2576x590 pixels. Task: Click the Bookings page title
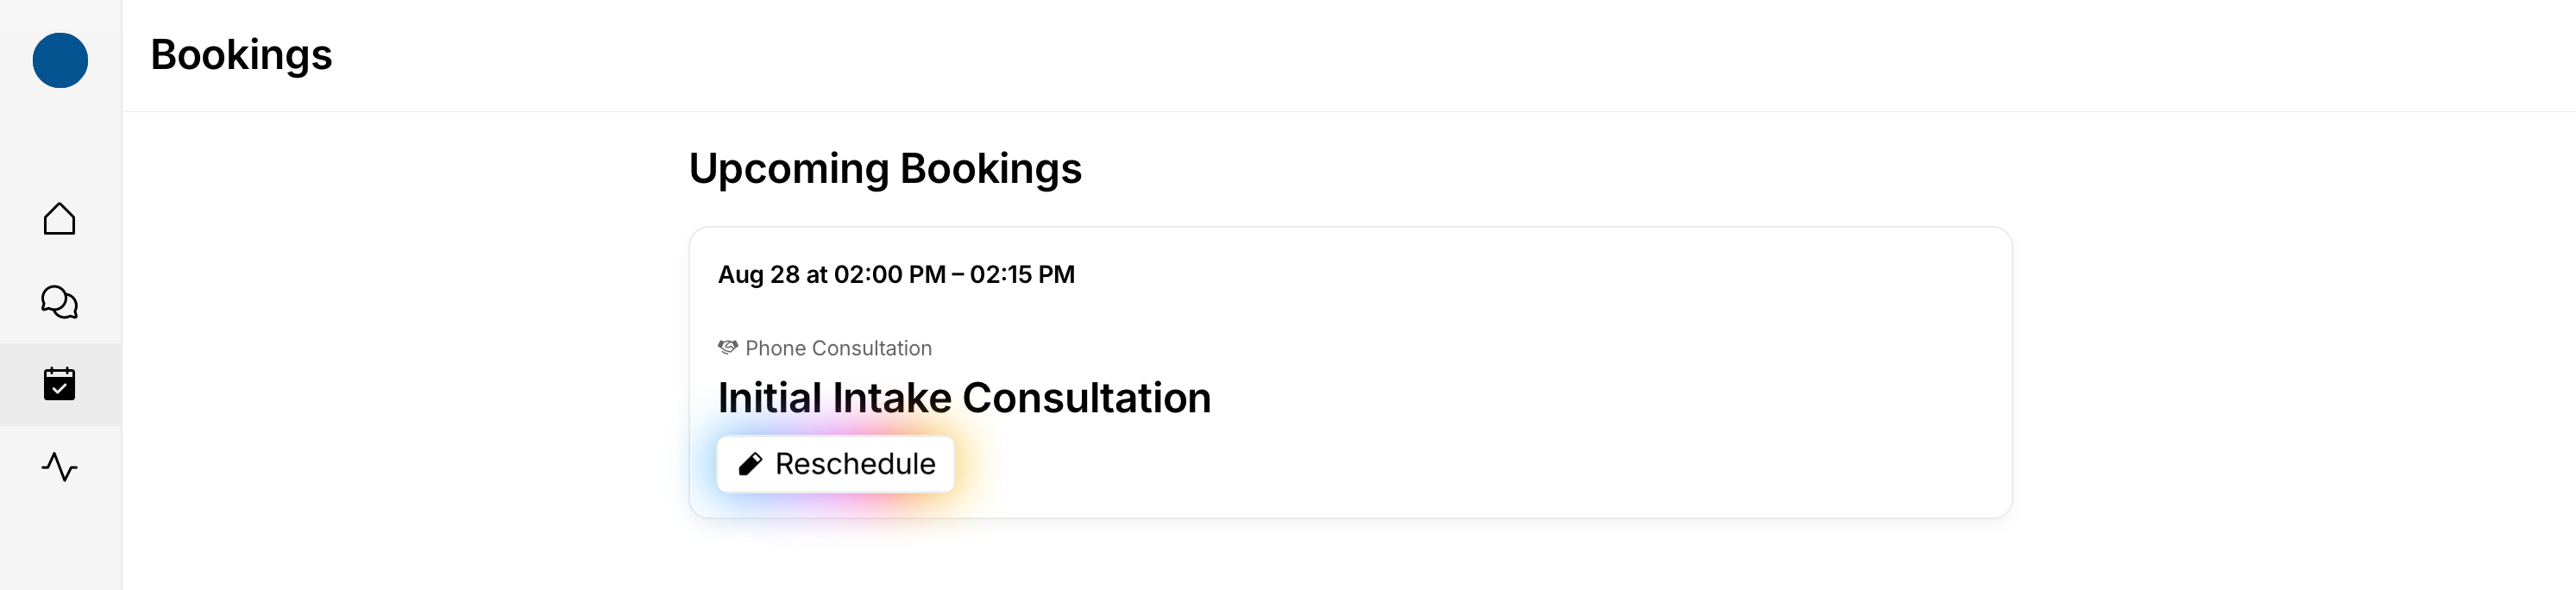point(241,55)
